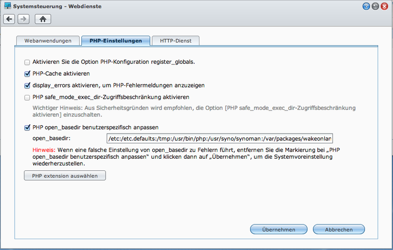
Task: Go to Systemsteuerung home via house icon
Action: [43, 19]
